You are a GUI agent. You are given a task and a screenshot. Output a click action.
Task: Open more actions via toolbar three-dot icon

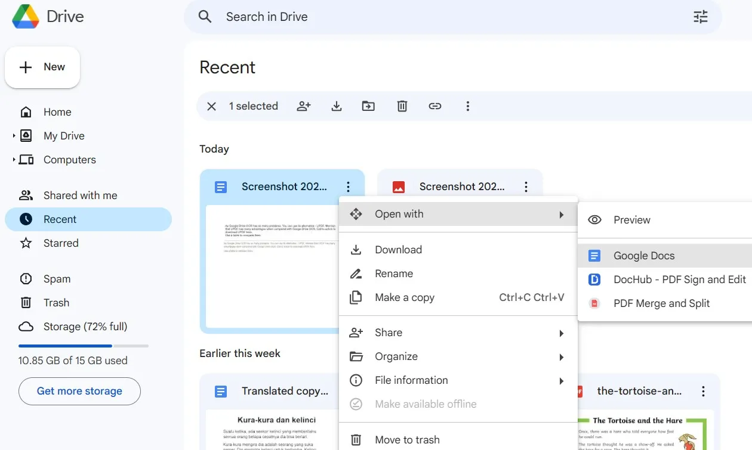pyautogui.click(x=468, y=105)
